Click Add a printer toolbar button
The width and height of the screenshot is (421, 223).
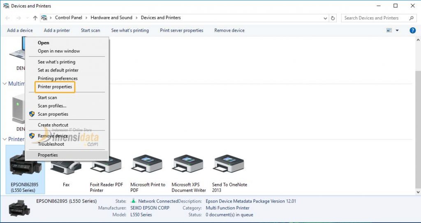pos(57,30)
